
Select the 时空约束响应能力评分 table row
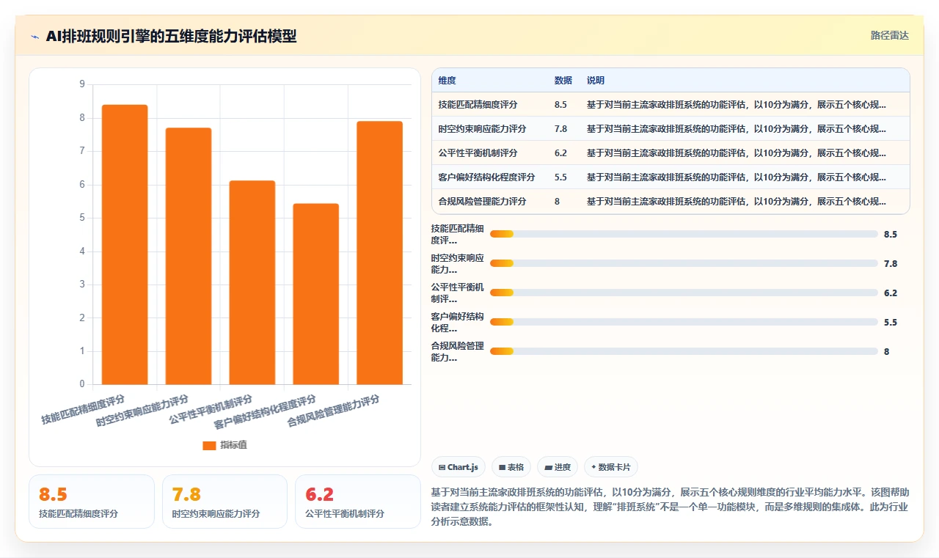coord(671,129)
